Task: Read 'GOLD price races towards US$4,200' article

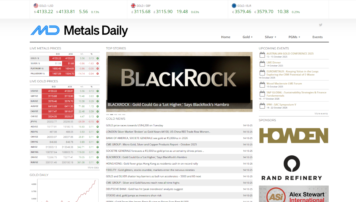Action: [134, 125]
